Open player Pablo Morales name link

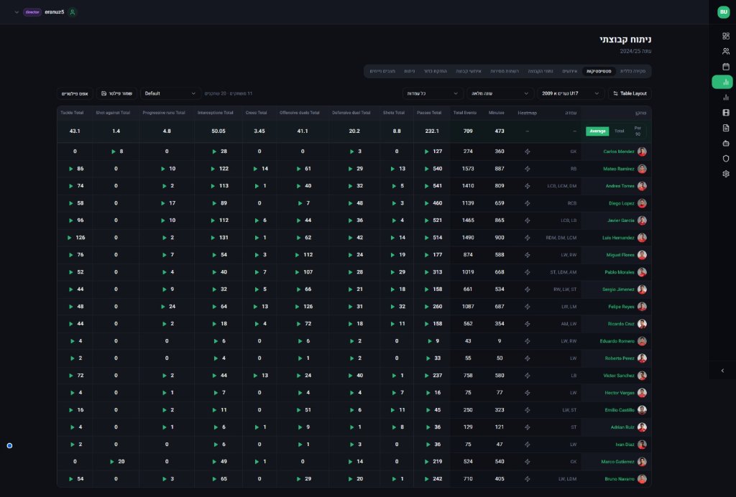tap(619, 272)
